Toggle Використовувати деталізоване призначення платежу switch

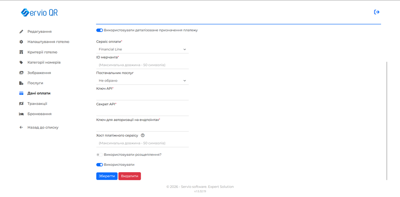pos(100,30)
